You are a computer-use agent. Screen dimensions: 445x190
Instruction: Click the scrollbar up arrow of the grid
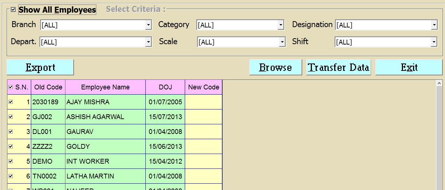click(439, 83)
